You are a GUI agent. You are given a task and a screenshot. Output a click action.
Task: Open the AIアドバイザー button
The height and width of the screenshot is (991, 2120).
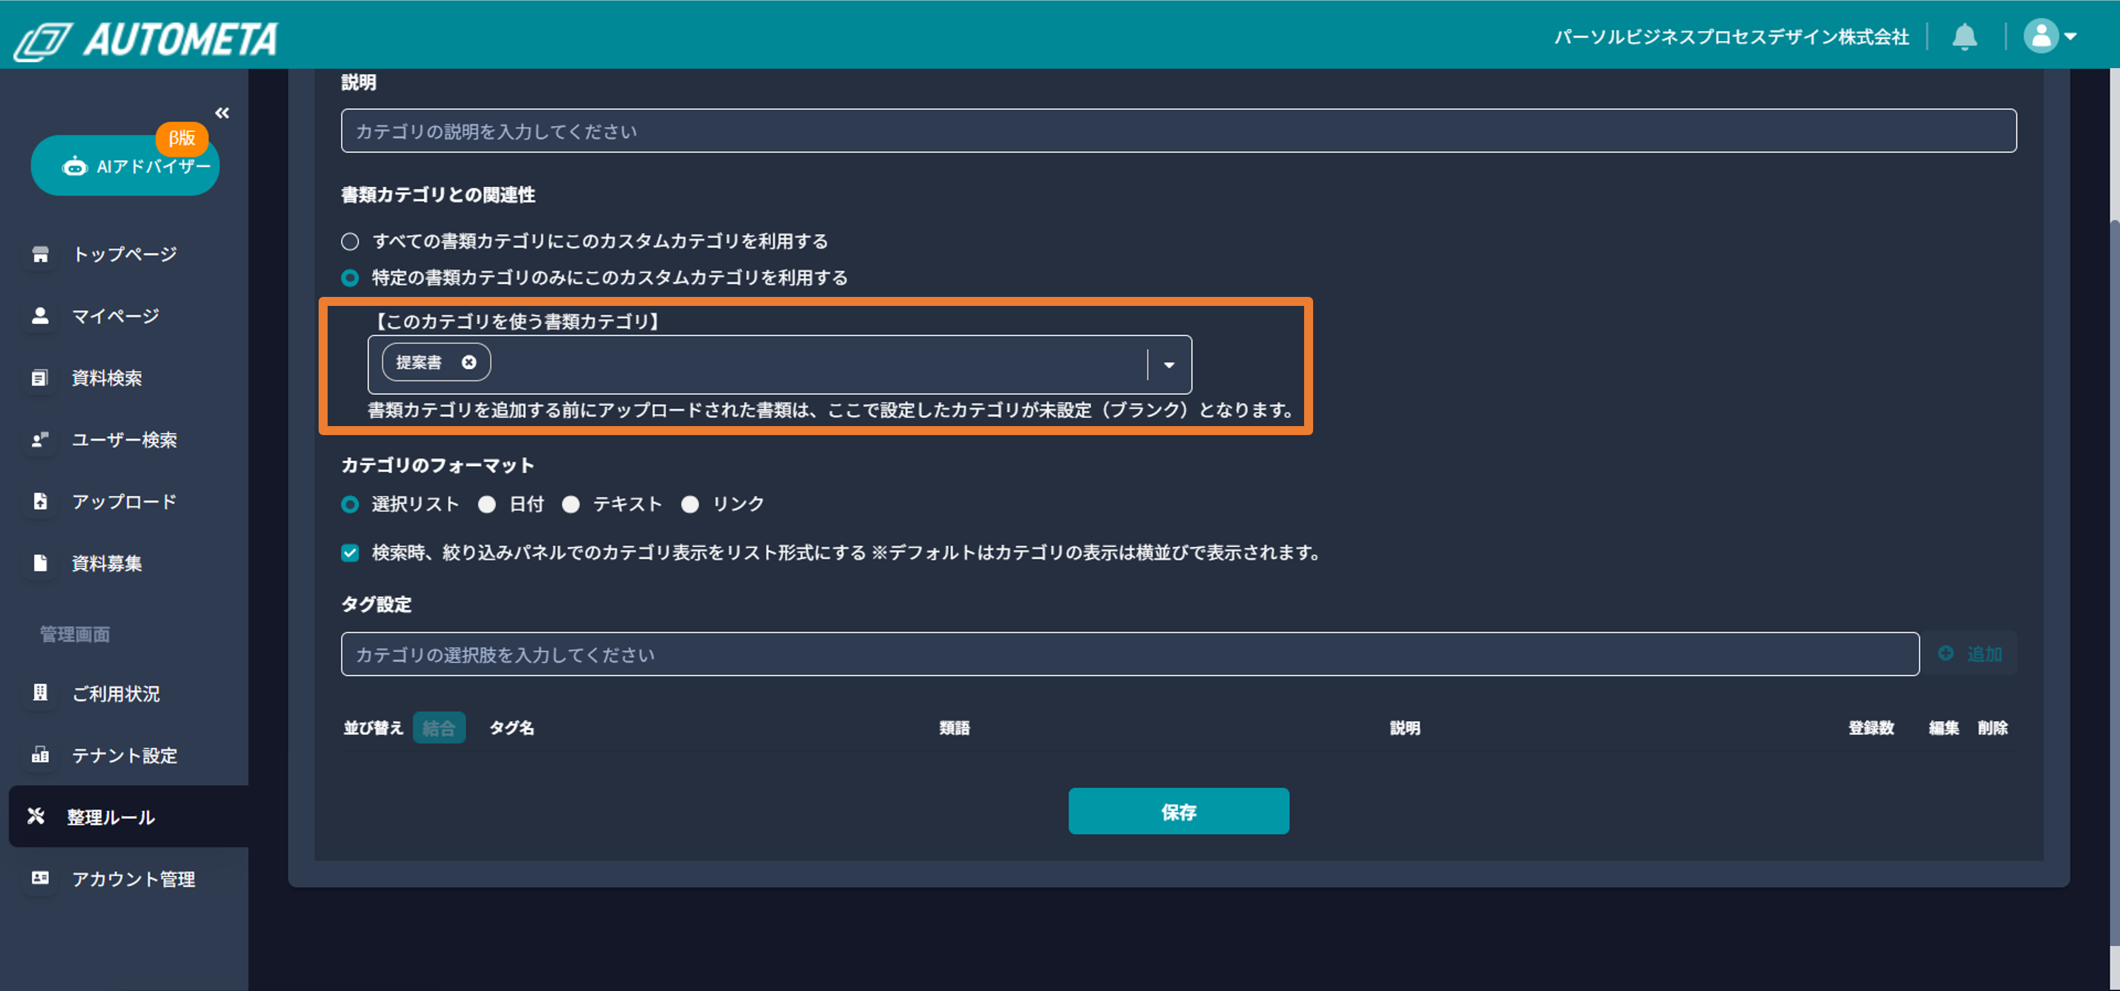(x=125, y=165)
